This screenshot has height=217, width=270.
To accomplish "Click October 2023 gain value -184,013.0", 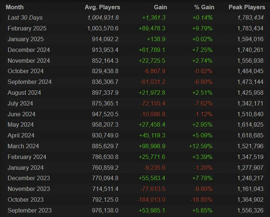I will (x=151, y=200).
